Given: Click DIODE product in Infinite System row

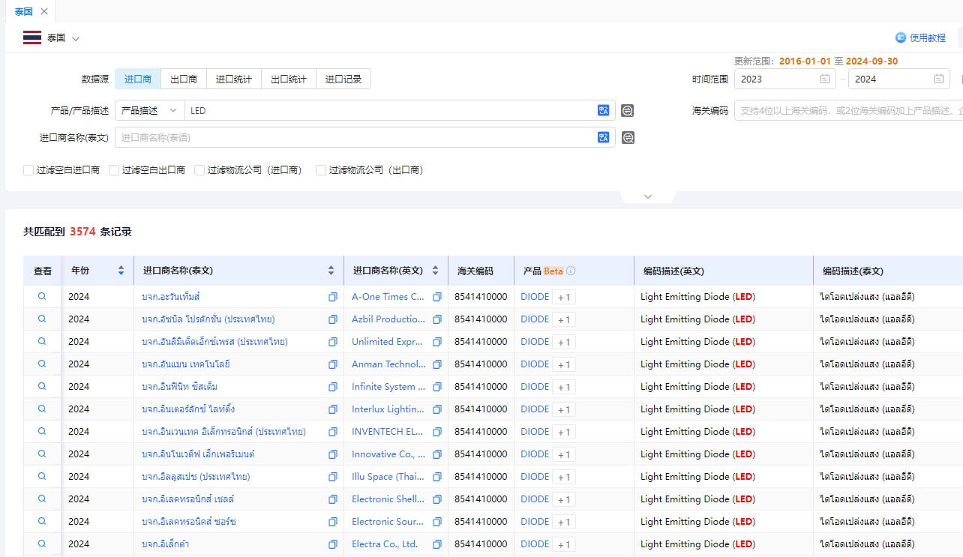Looking at the screenshot, I should (x=535, y=386).
